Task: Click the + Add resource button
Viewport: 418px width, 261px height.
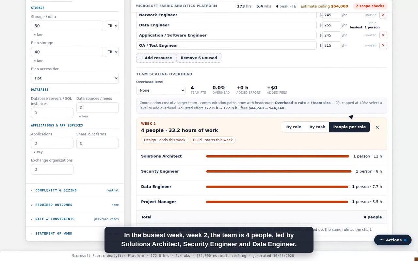Action: (x=156, y=58)
